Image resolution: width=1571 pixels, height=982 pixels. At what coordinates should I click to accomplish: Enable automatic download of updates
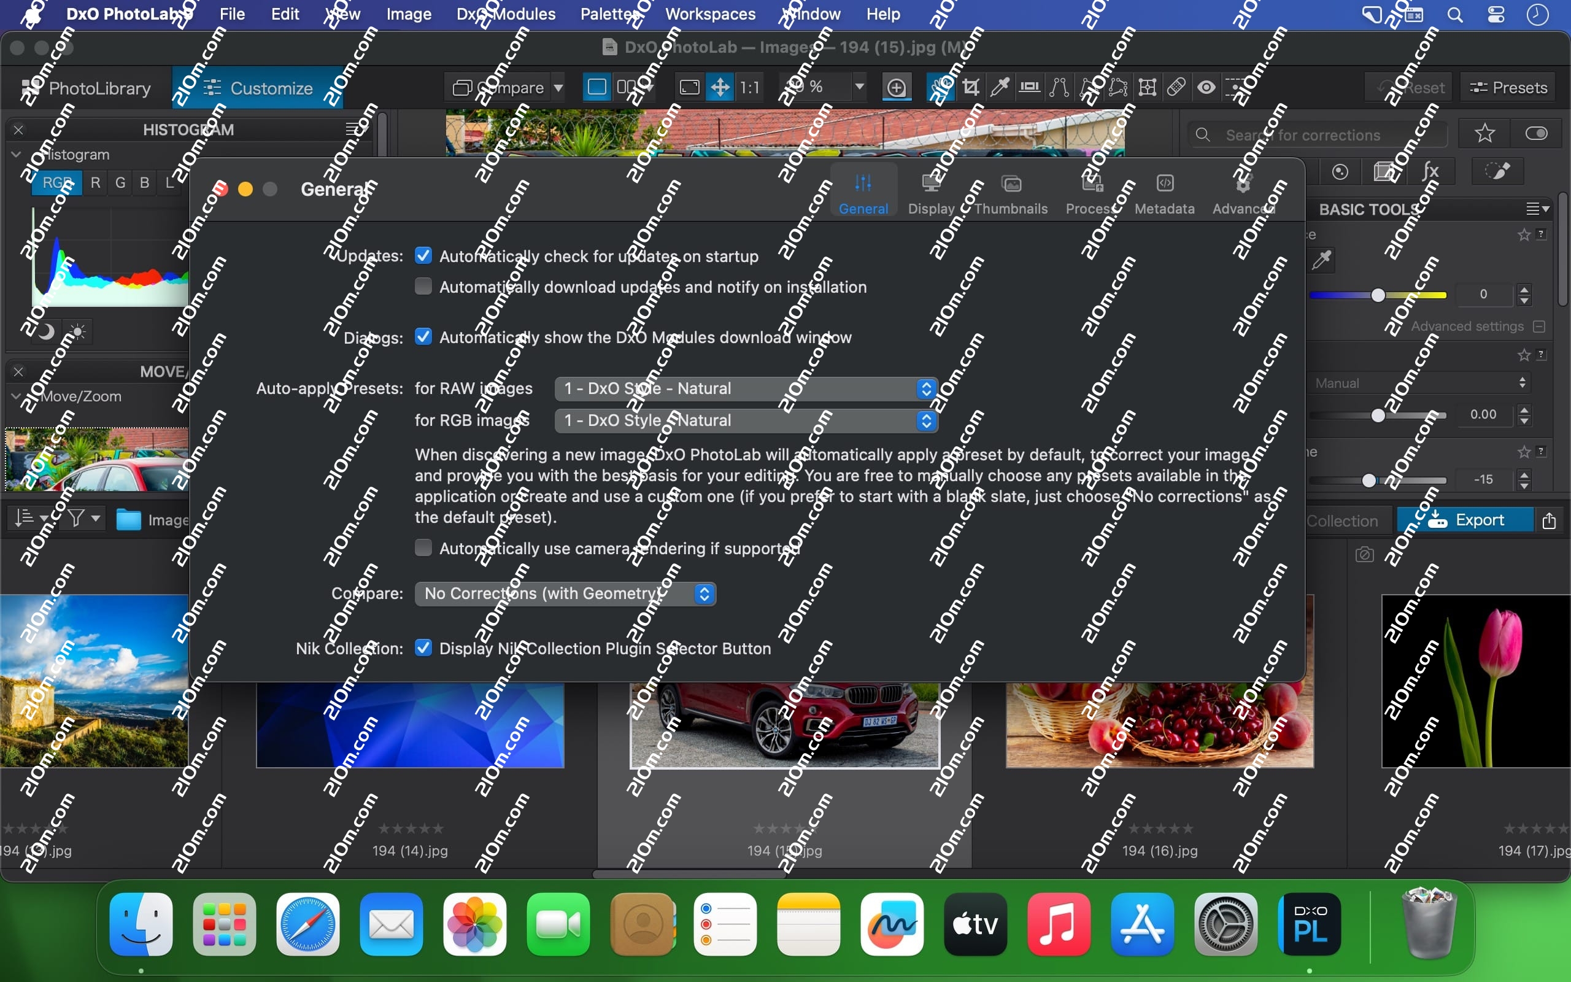tap(423, 287)
